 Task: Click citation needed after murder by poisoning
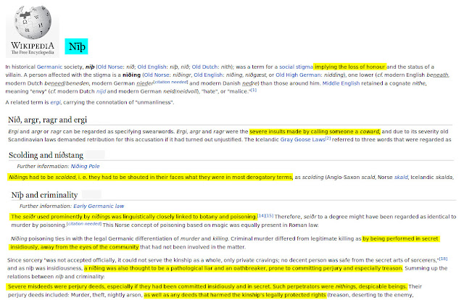click(84, 224)
